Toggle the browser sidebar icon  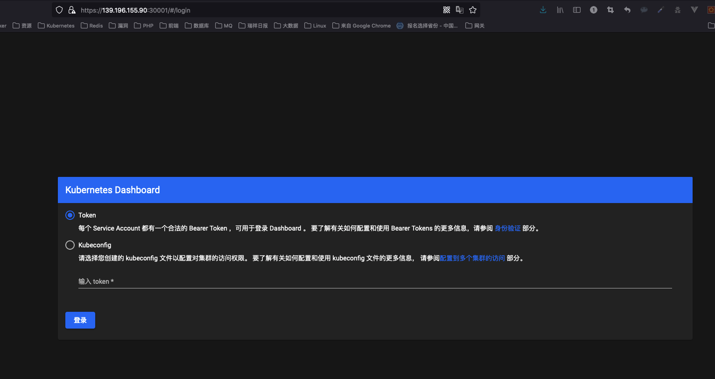point(577,10)
